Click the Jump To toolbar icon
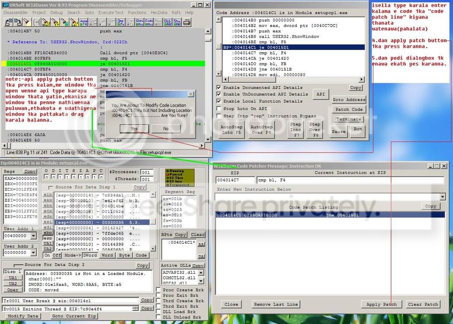The width and height of the screenshot is (453, 324). point(83,22)
